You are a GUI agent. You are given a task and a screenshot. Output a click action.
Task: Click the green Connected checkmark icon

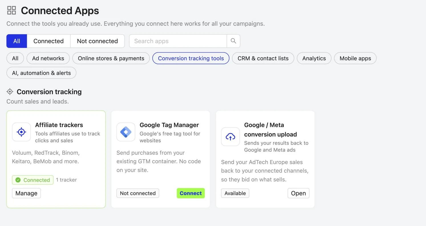pyautogui.click(x=18, y=180)
